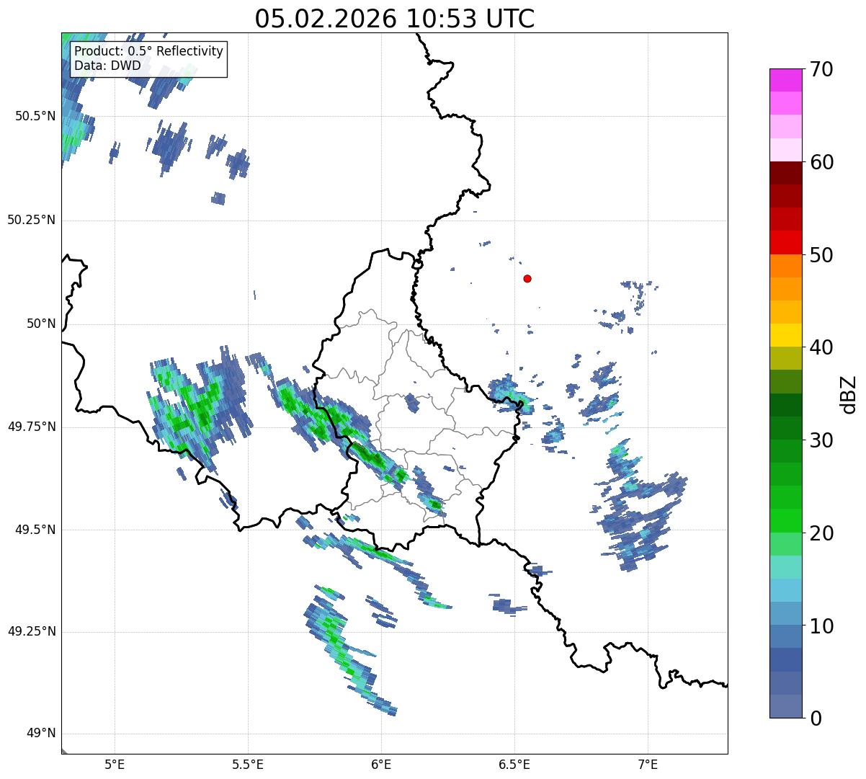Viewport: 866px width, 779px height.
Task: Click the 49.5°N latitude label
Action: click(x=35, y=530)
